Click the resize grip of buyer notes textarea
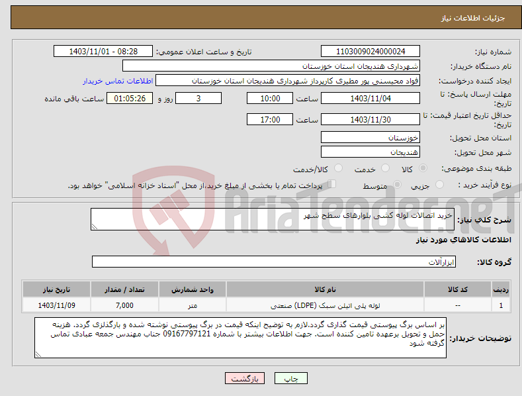This screenshot has height=396, width=522. click(38, 355)
